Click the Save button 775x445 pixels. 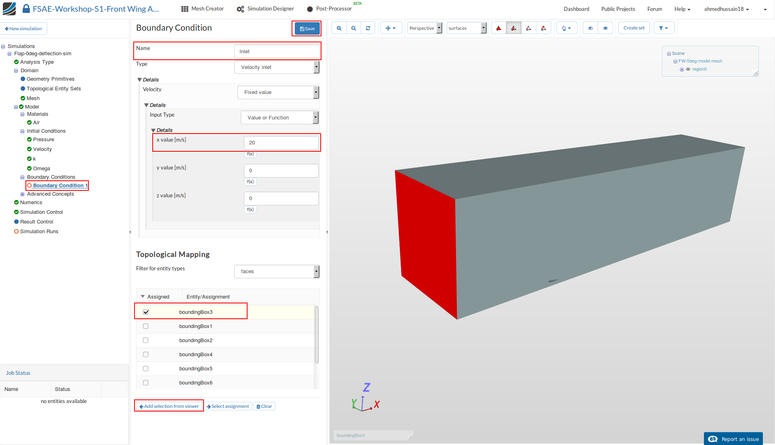[307, 28]
